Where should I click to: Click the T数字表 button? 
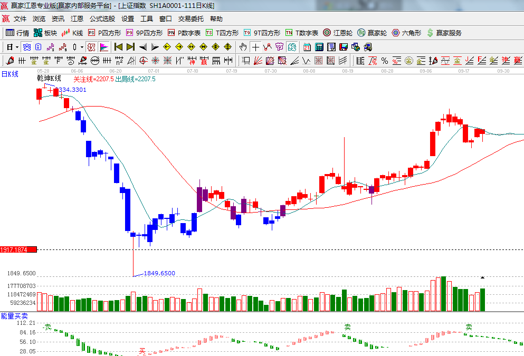point(302,33)
